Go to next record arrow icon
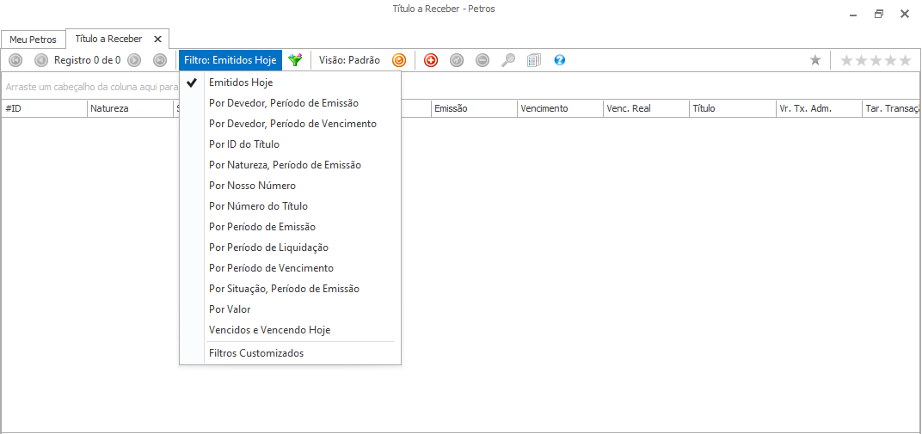Viewport: 922px width, 434px height. coord(134,60)
